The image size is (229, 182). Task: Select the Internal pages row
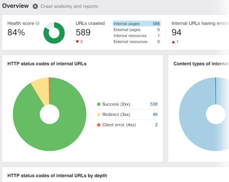(x=136, y=23)
